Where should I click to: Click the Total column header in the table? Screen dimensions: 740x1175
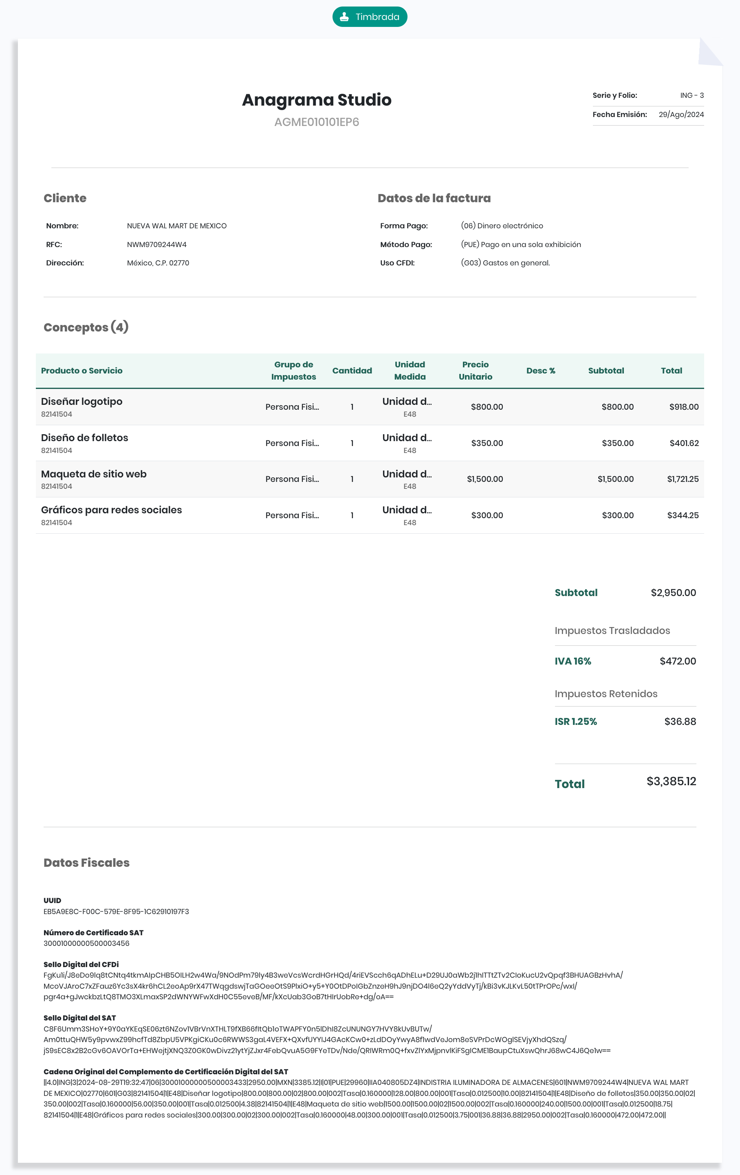(x=672, y=371)
